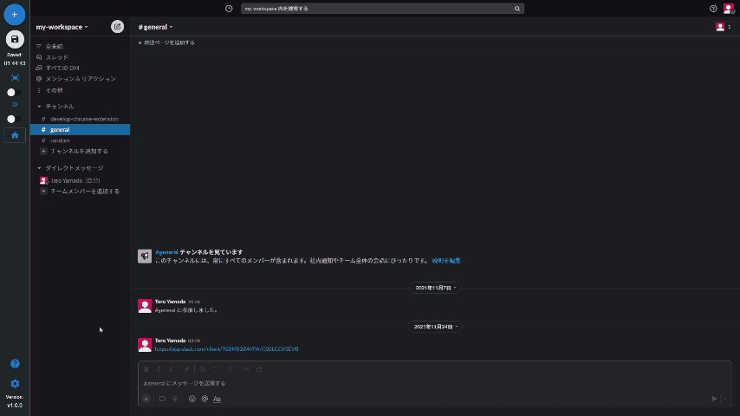The image size is (740, 416).
Task: Click the save floppy disk icon
Action: [15, 39]
